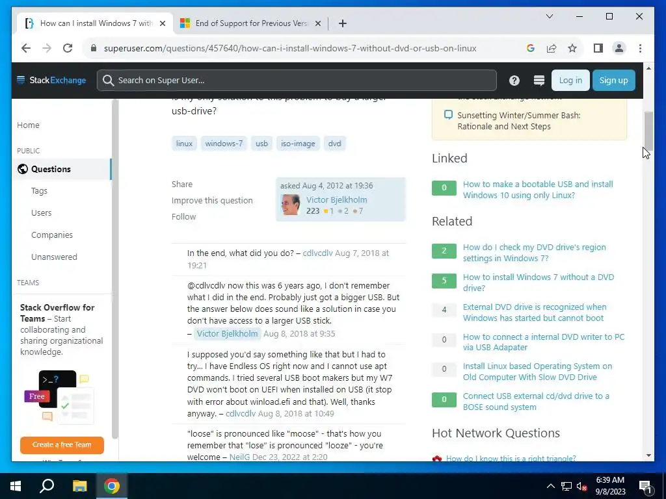Focus the Search on Super User field
The height and width of the screenshot is (499, 666).
click(297, 80)
